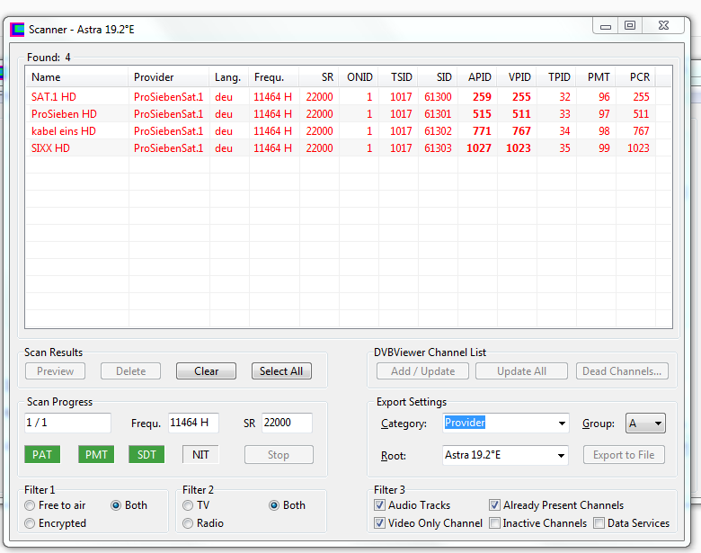
Task: Click the green PAT status indicator
Action: point(42,454)
